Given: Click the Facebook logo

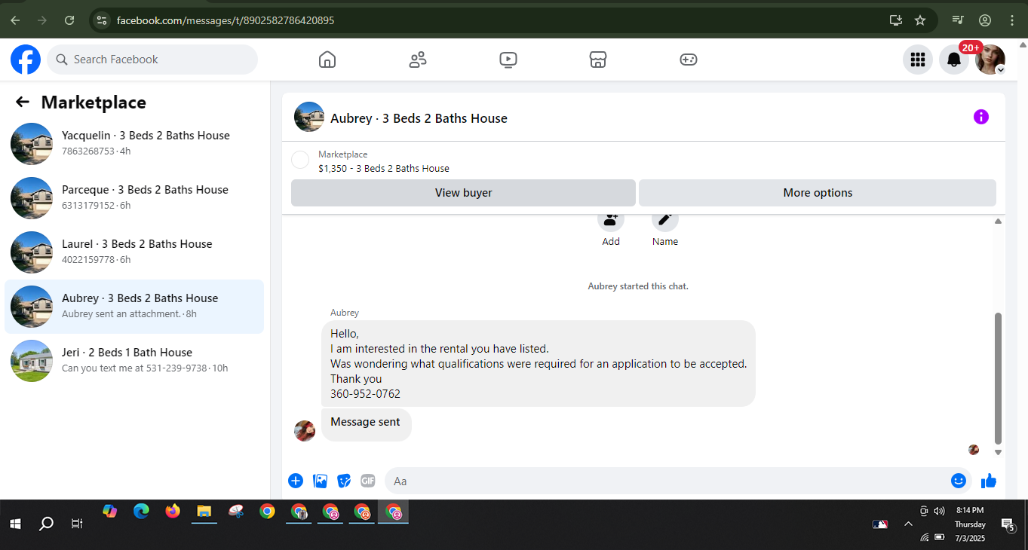Looking at the screenshot, I should click(x=25, y=60).
